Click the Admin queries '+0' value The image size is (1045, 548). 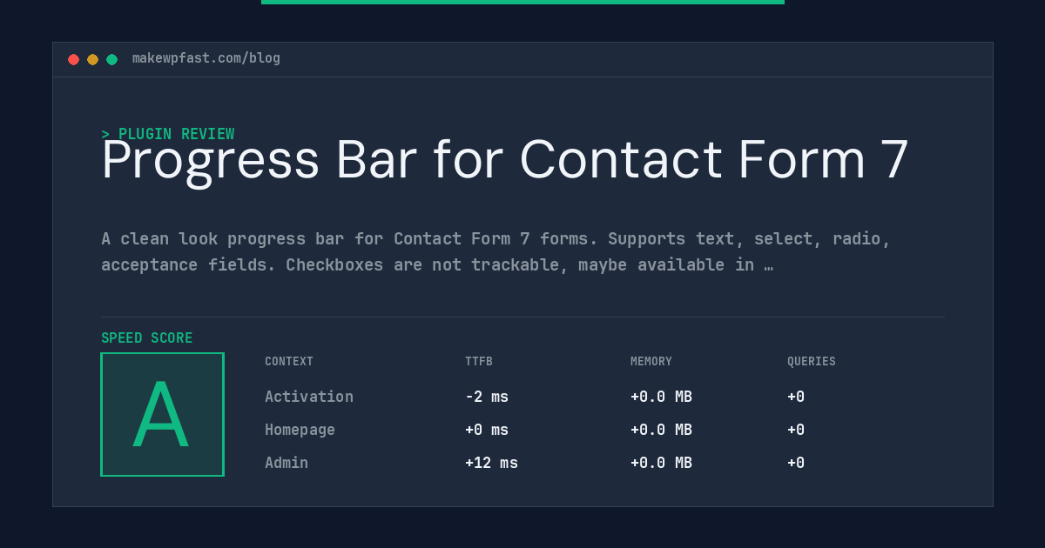pos(796,463)
